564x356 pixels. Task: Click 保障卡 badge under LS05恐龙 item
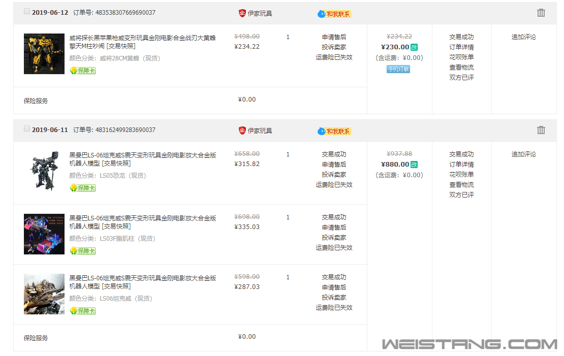click(x=83, y=188)
